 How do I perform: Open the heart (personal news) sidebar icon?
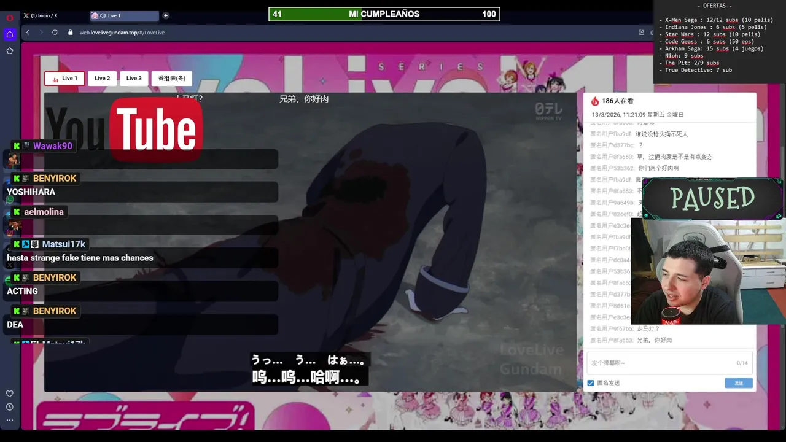[x=10, y=394]
